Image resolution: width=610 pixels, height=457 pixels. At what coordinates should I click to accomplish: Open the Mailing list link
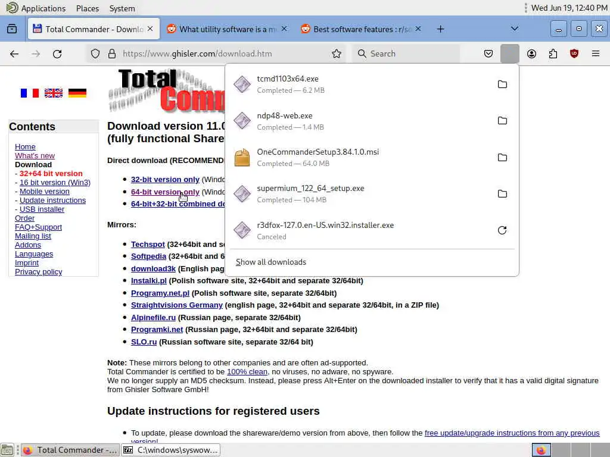pos(33,236)
